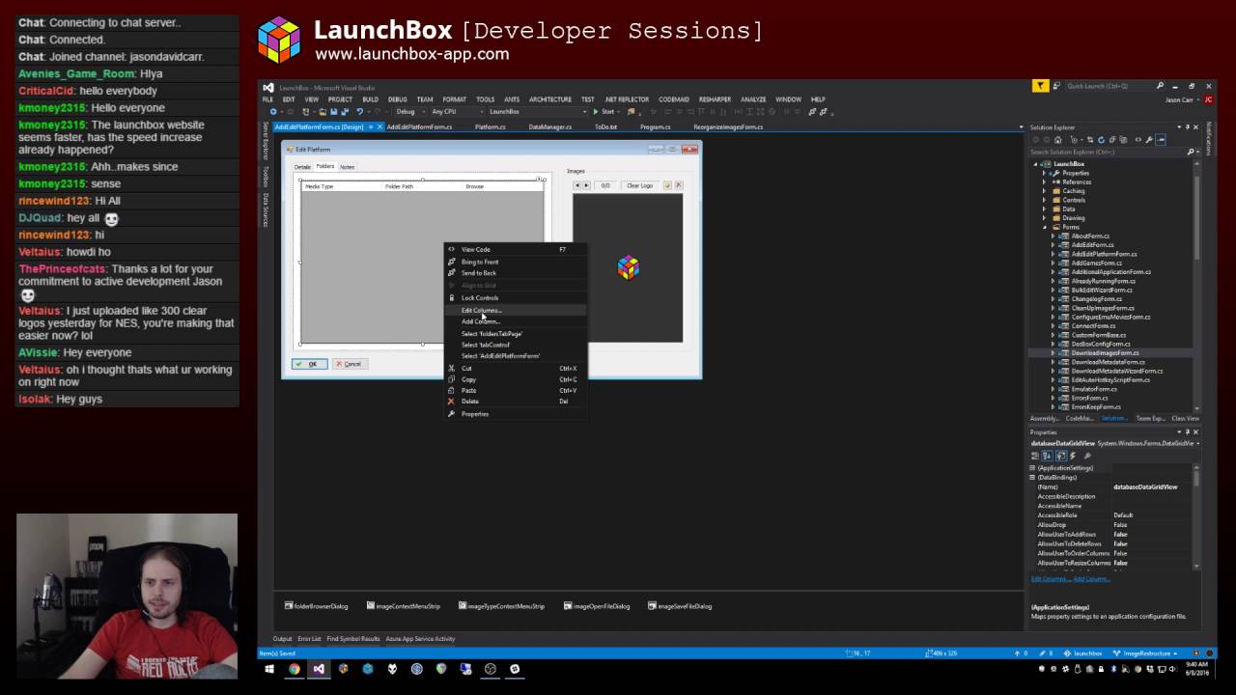Click the red delete image icon beside Clear Logo
The image size is (1236, 695).
(678, 185)
